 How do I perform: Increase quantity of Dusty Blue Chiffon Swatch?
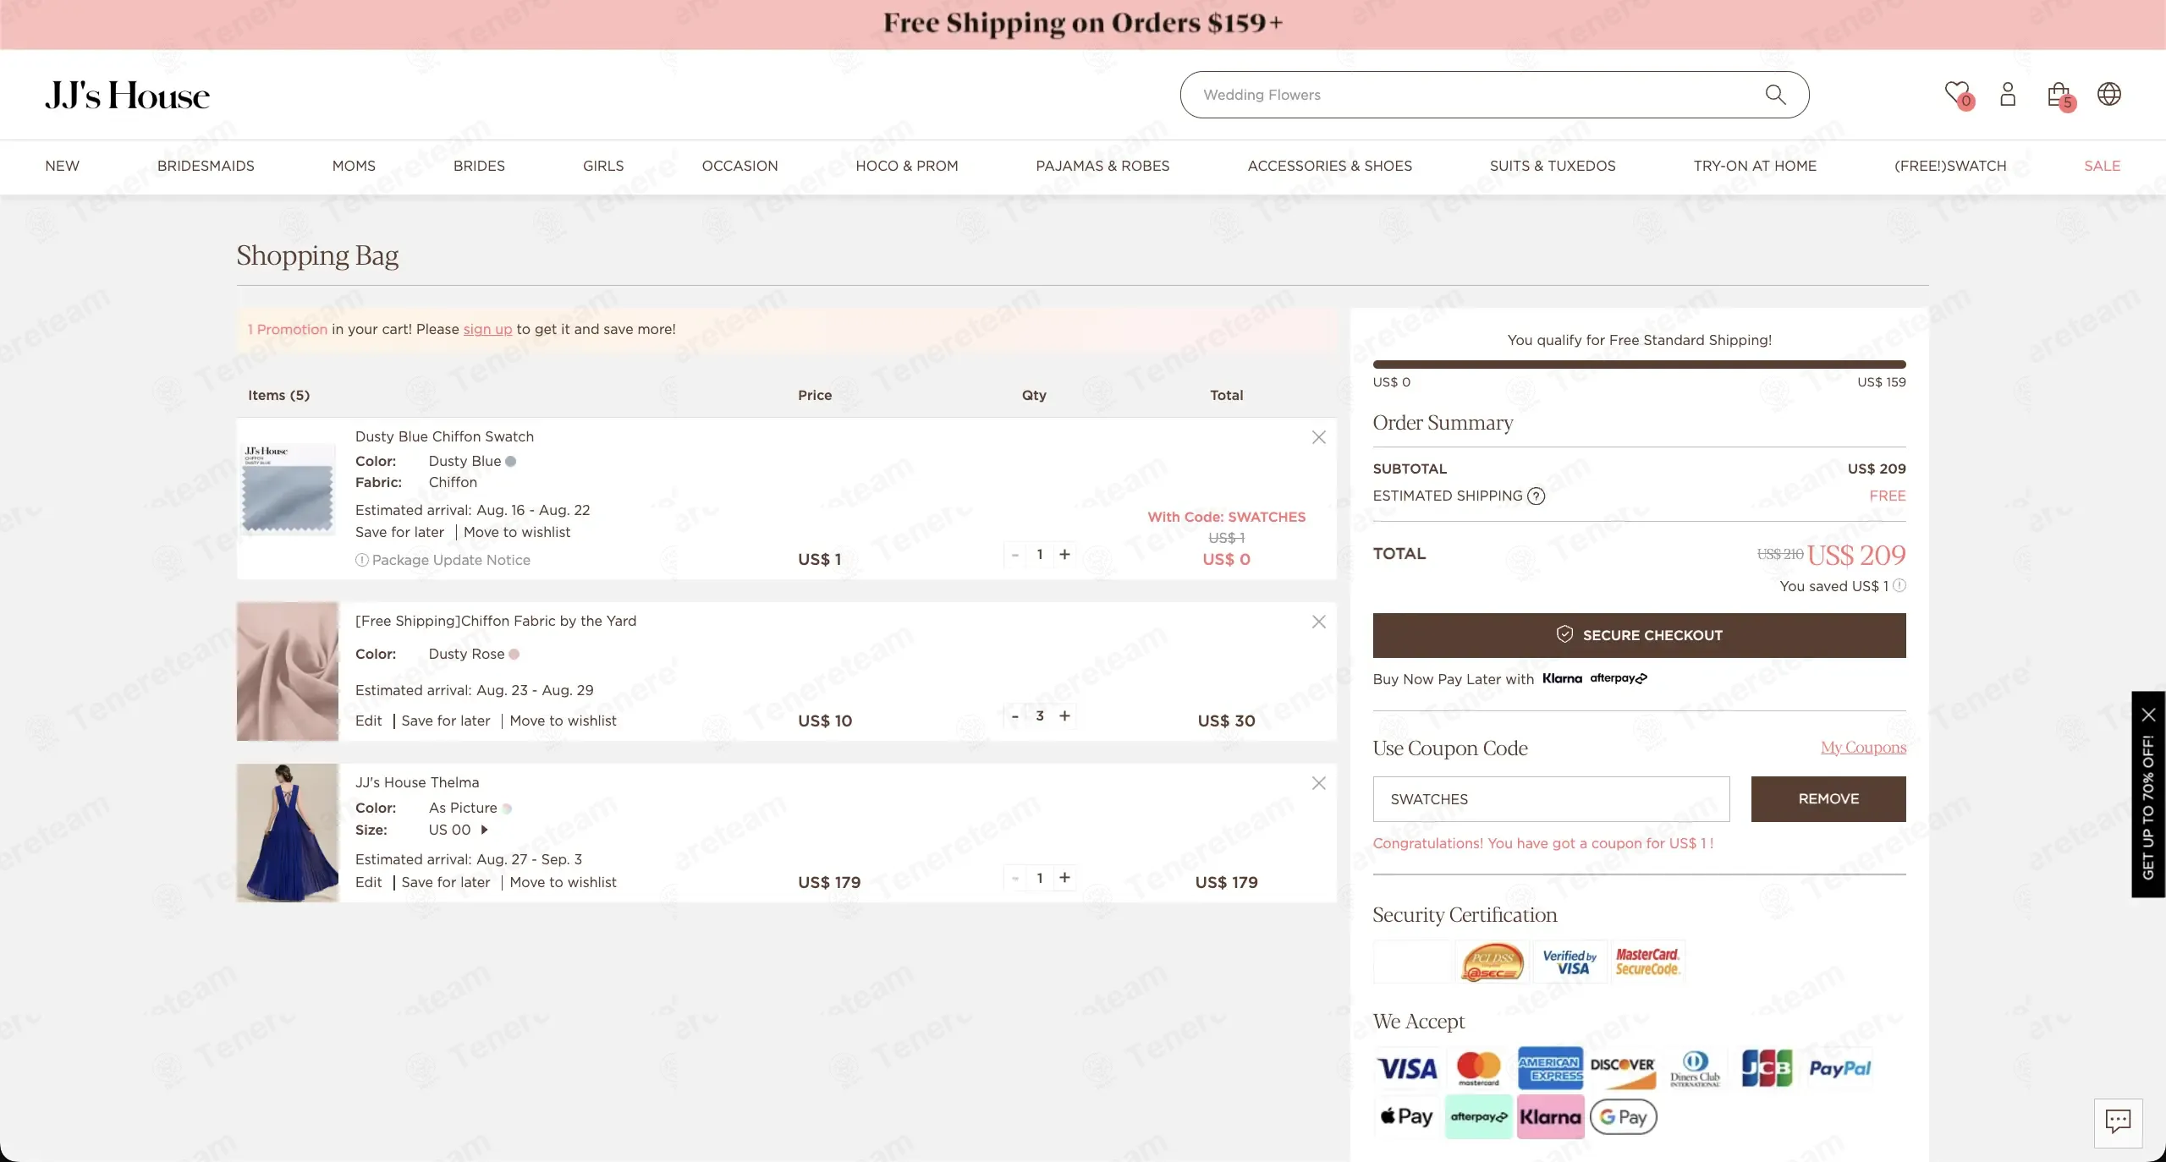tap(1064, 555)
